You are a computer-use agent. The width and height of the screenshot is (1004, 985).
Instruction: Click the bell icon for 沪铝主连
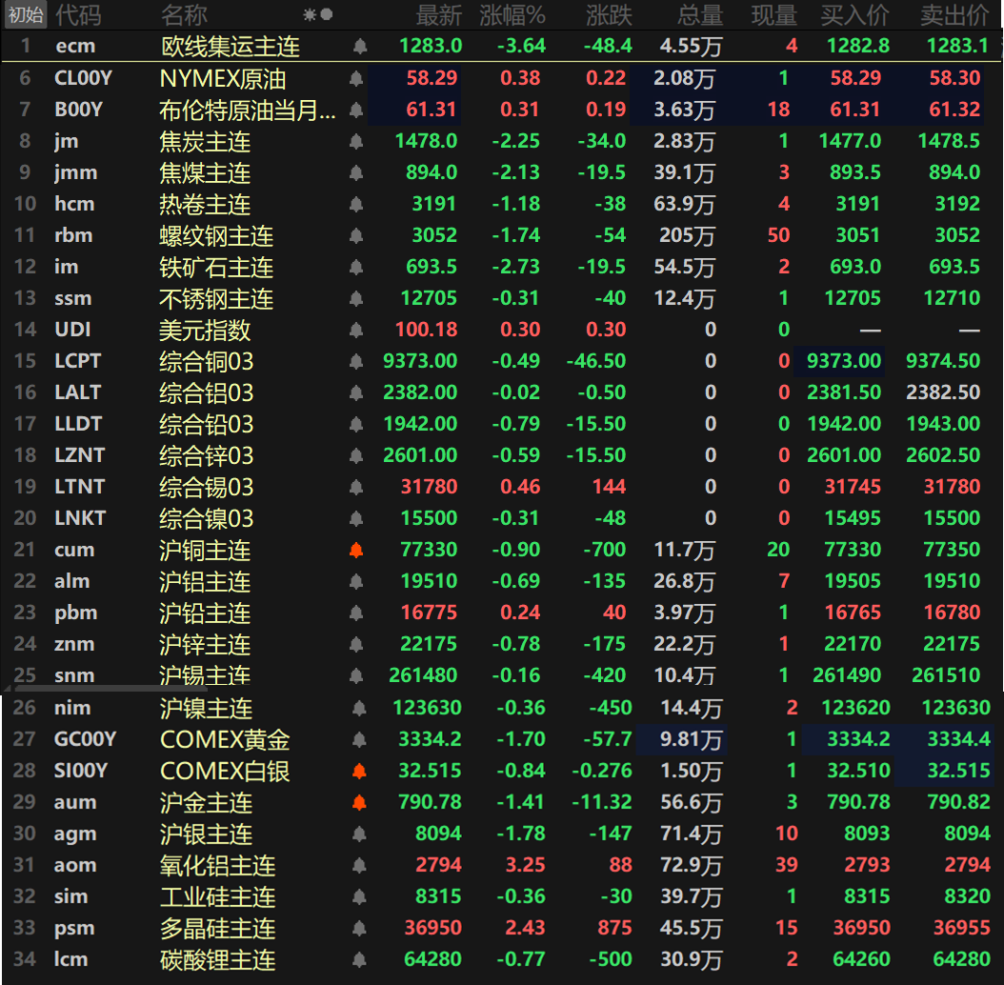(x=356, y=581)
